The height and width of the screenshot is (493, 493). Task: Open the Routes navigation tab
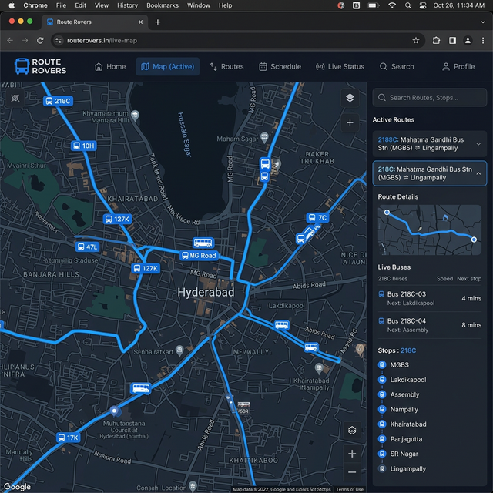tap(226, 67)
